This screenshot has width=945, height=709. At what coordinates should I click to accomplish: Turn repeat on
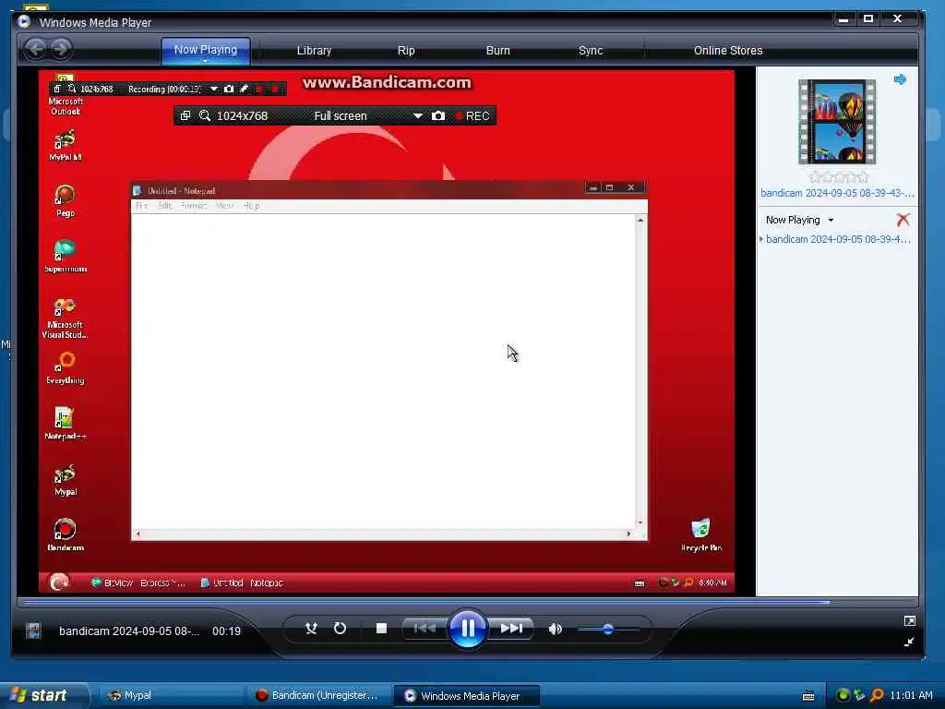340,628
